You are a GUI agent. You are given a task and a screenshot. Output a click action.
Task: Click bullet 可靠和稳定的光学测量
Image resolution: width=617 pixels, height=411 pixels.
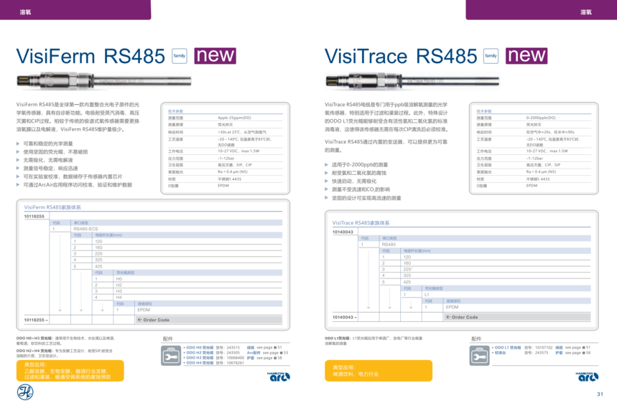pos(48,143)
